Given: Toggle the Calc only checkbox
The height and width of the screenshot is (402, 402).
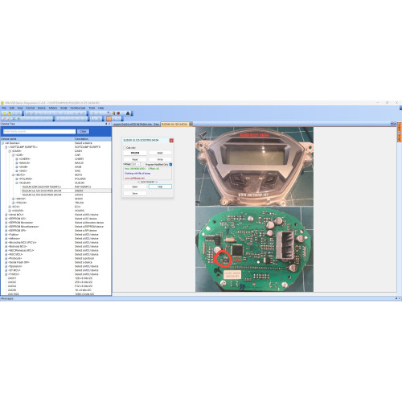Looking at the screenshot, I should (x=125, y=148).
